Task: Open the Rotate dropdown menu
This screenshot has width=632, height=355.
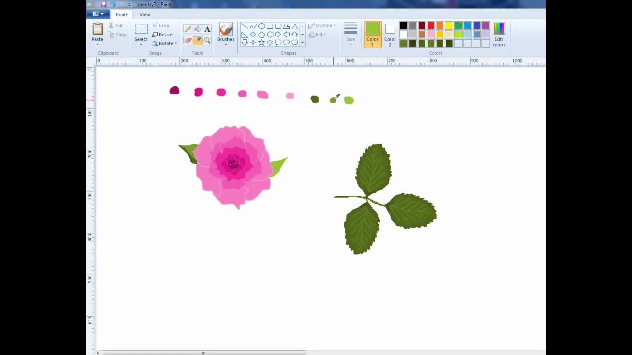Action: 164,43
